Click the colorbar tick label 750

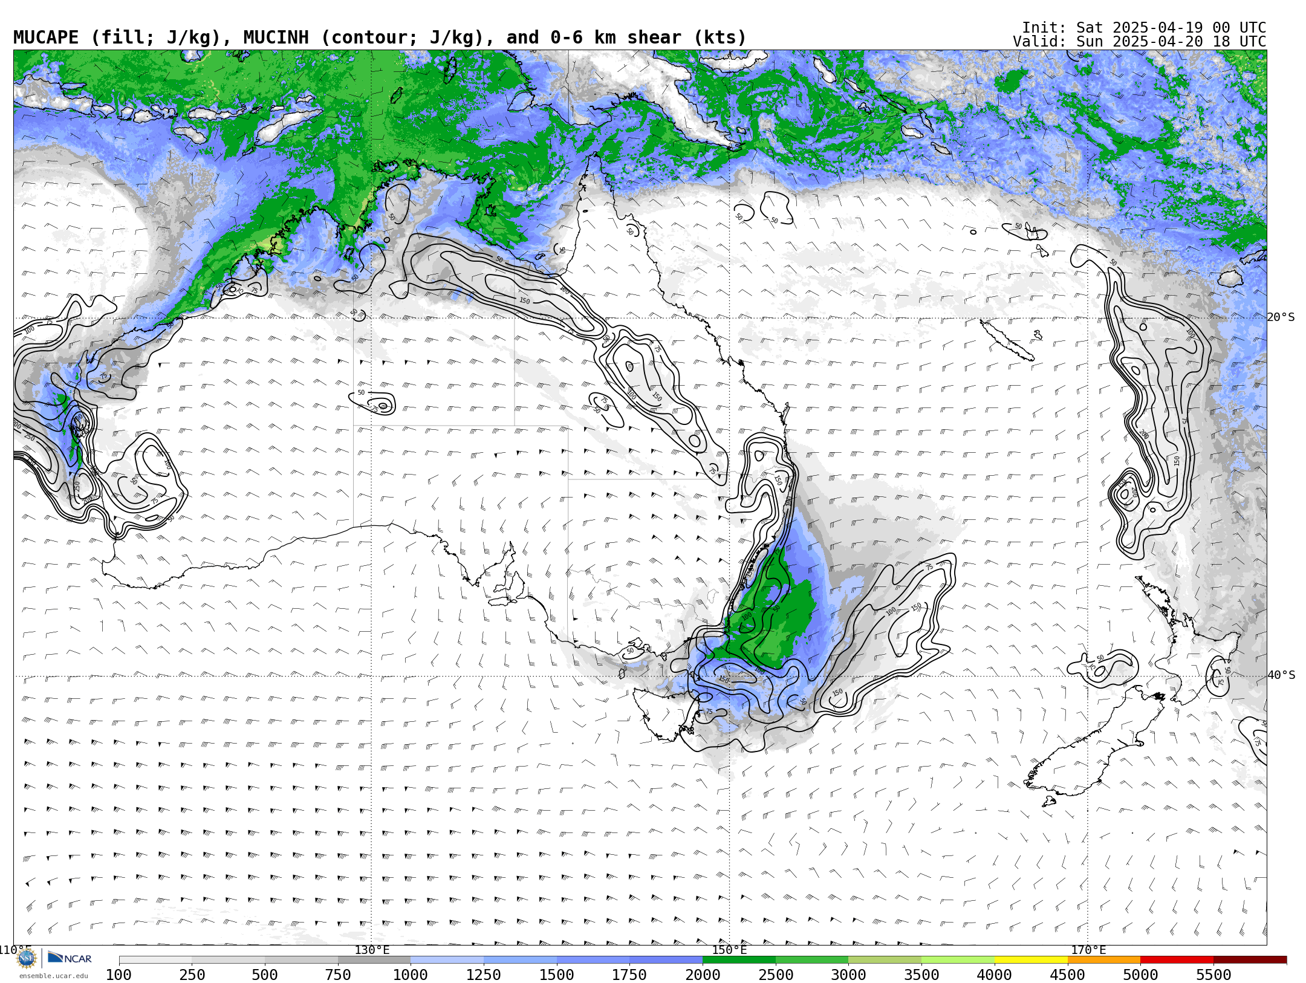coord(338,975)
